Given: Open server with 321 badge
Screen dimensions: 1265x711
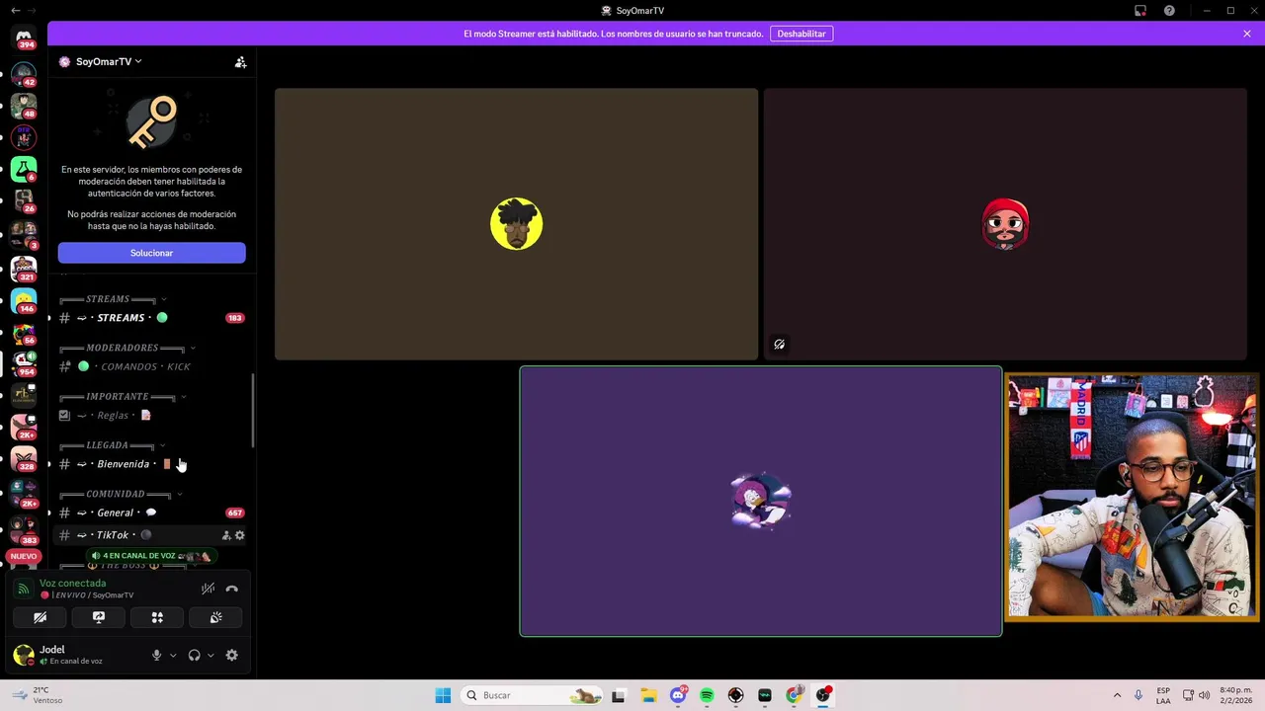Looking at the screenshot, I should [x=24, y=269].
